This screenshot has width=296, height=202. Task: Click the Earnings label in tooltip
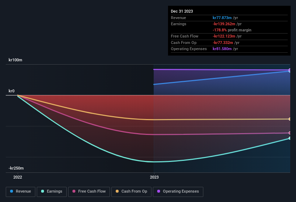[x=178, y=24]
